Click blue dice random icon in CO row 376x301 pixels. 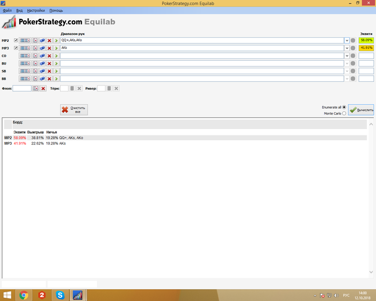point(42,56)
